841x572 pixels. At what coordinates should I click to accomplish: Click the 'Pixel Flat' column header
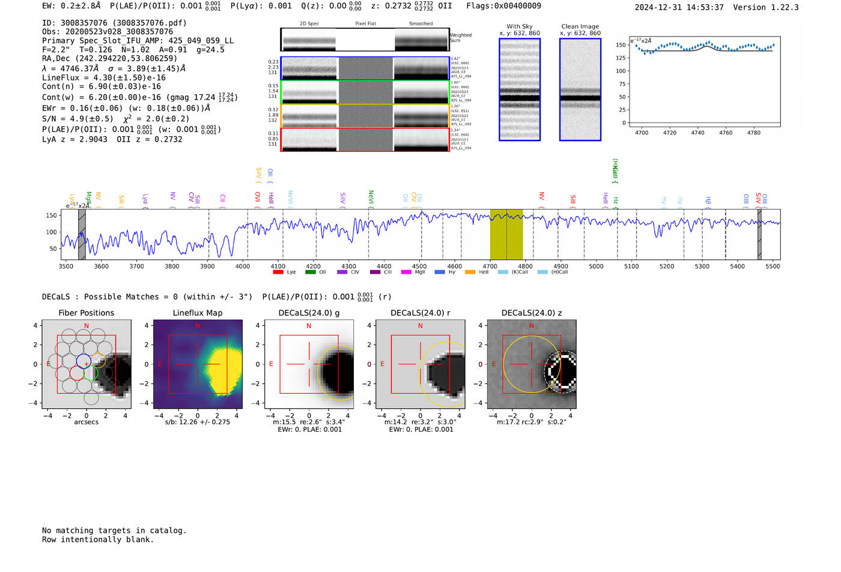(x=365, y=23)
